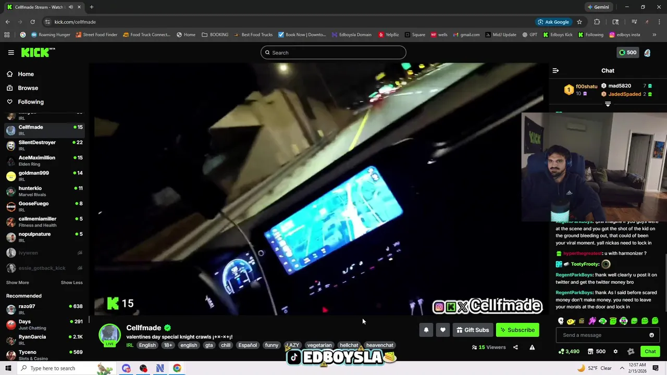Click the Gift Subs button
This screenshot has width=667, height=375.
[x=473, y=330]
